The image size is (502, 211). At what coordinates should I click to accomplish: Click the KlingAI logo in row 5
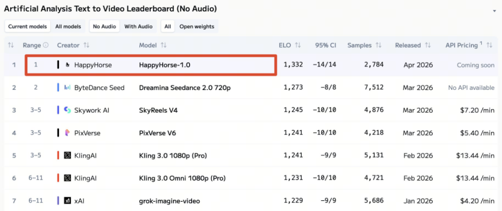tap(67, 155)
